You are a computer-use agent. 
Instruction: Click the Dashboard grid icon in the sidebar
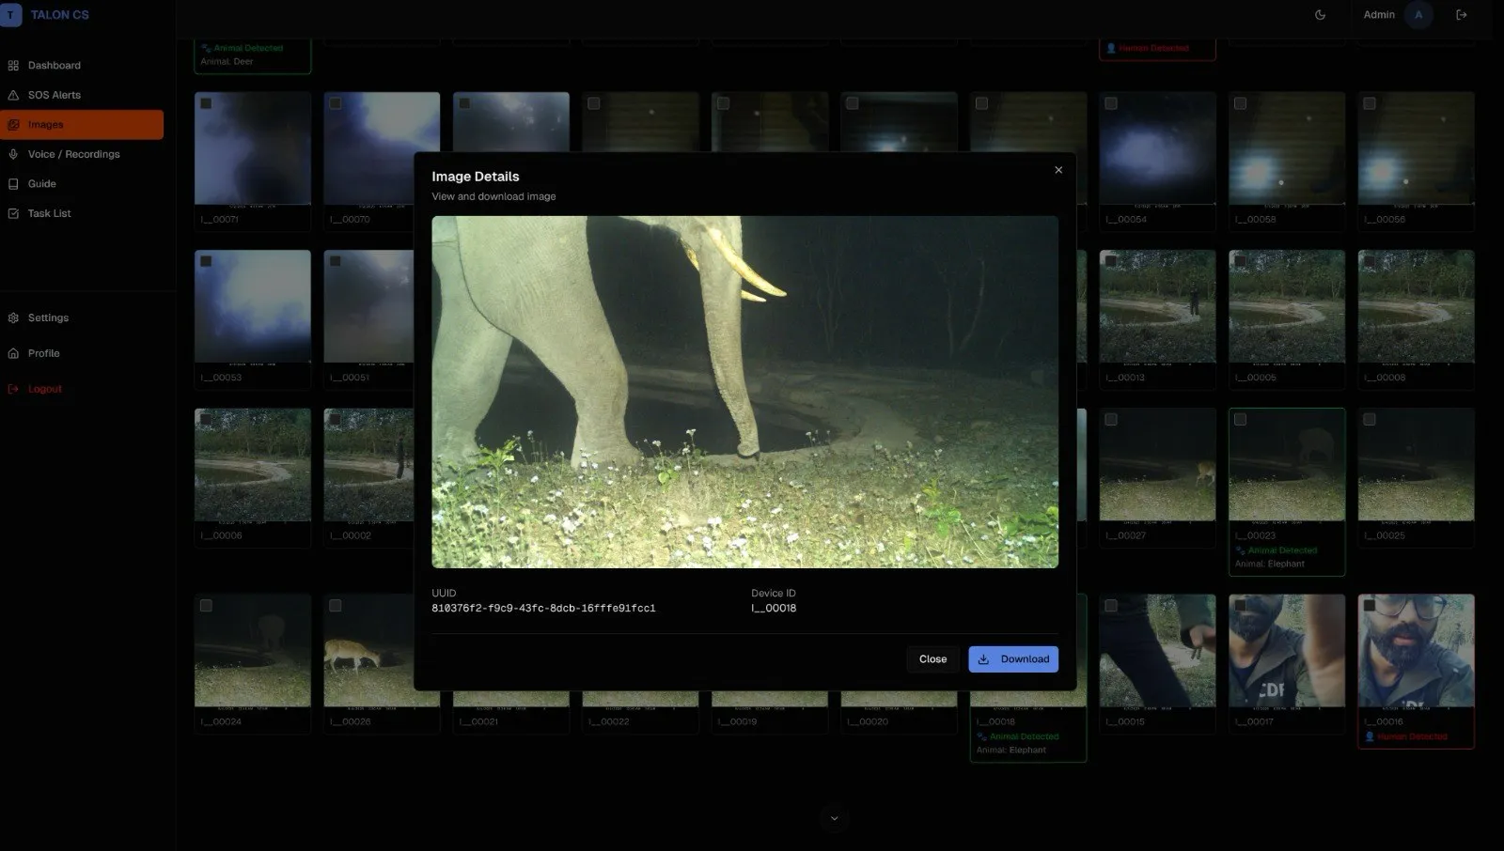(x=13, y=66)
